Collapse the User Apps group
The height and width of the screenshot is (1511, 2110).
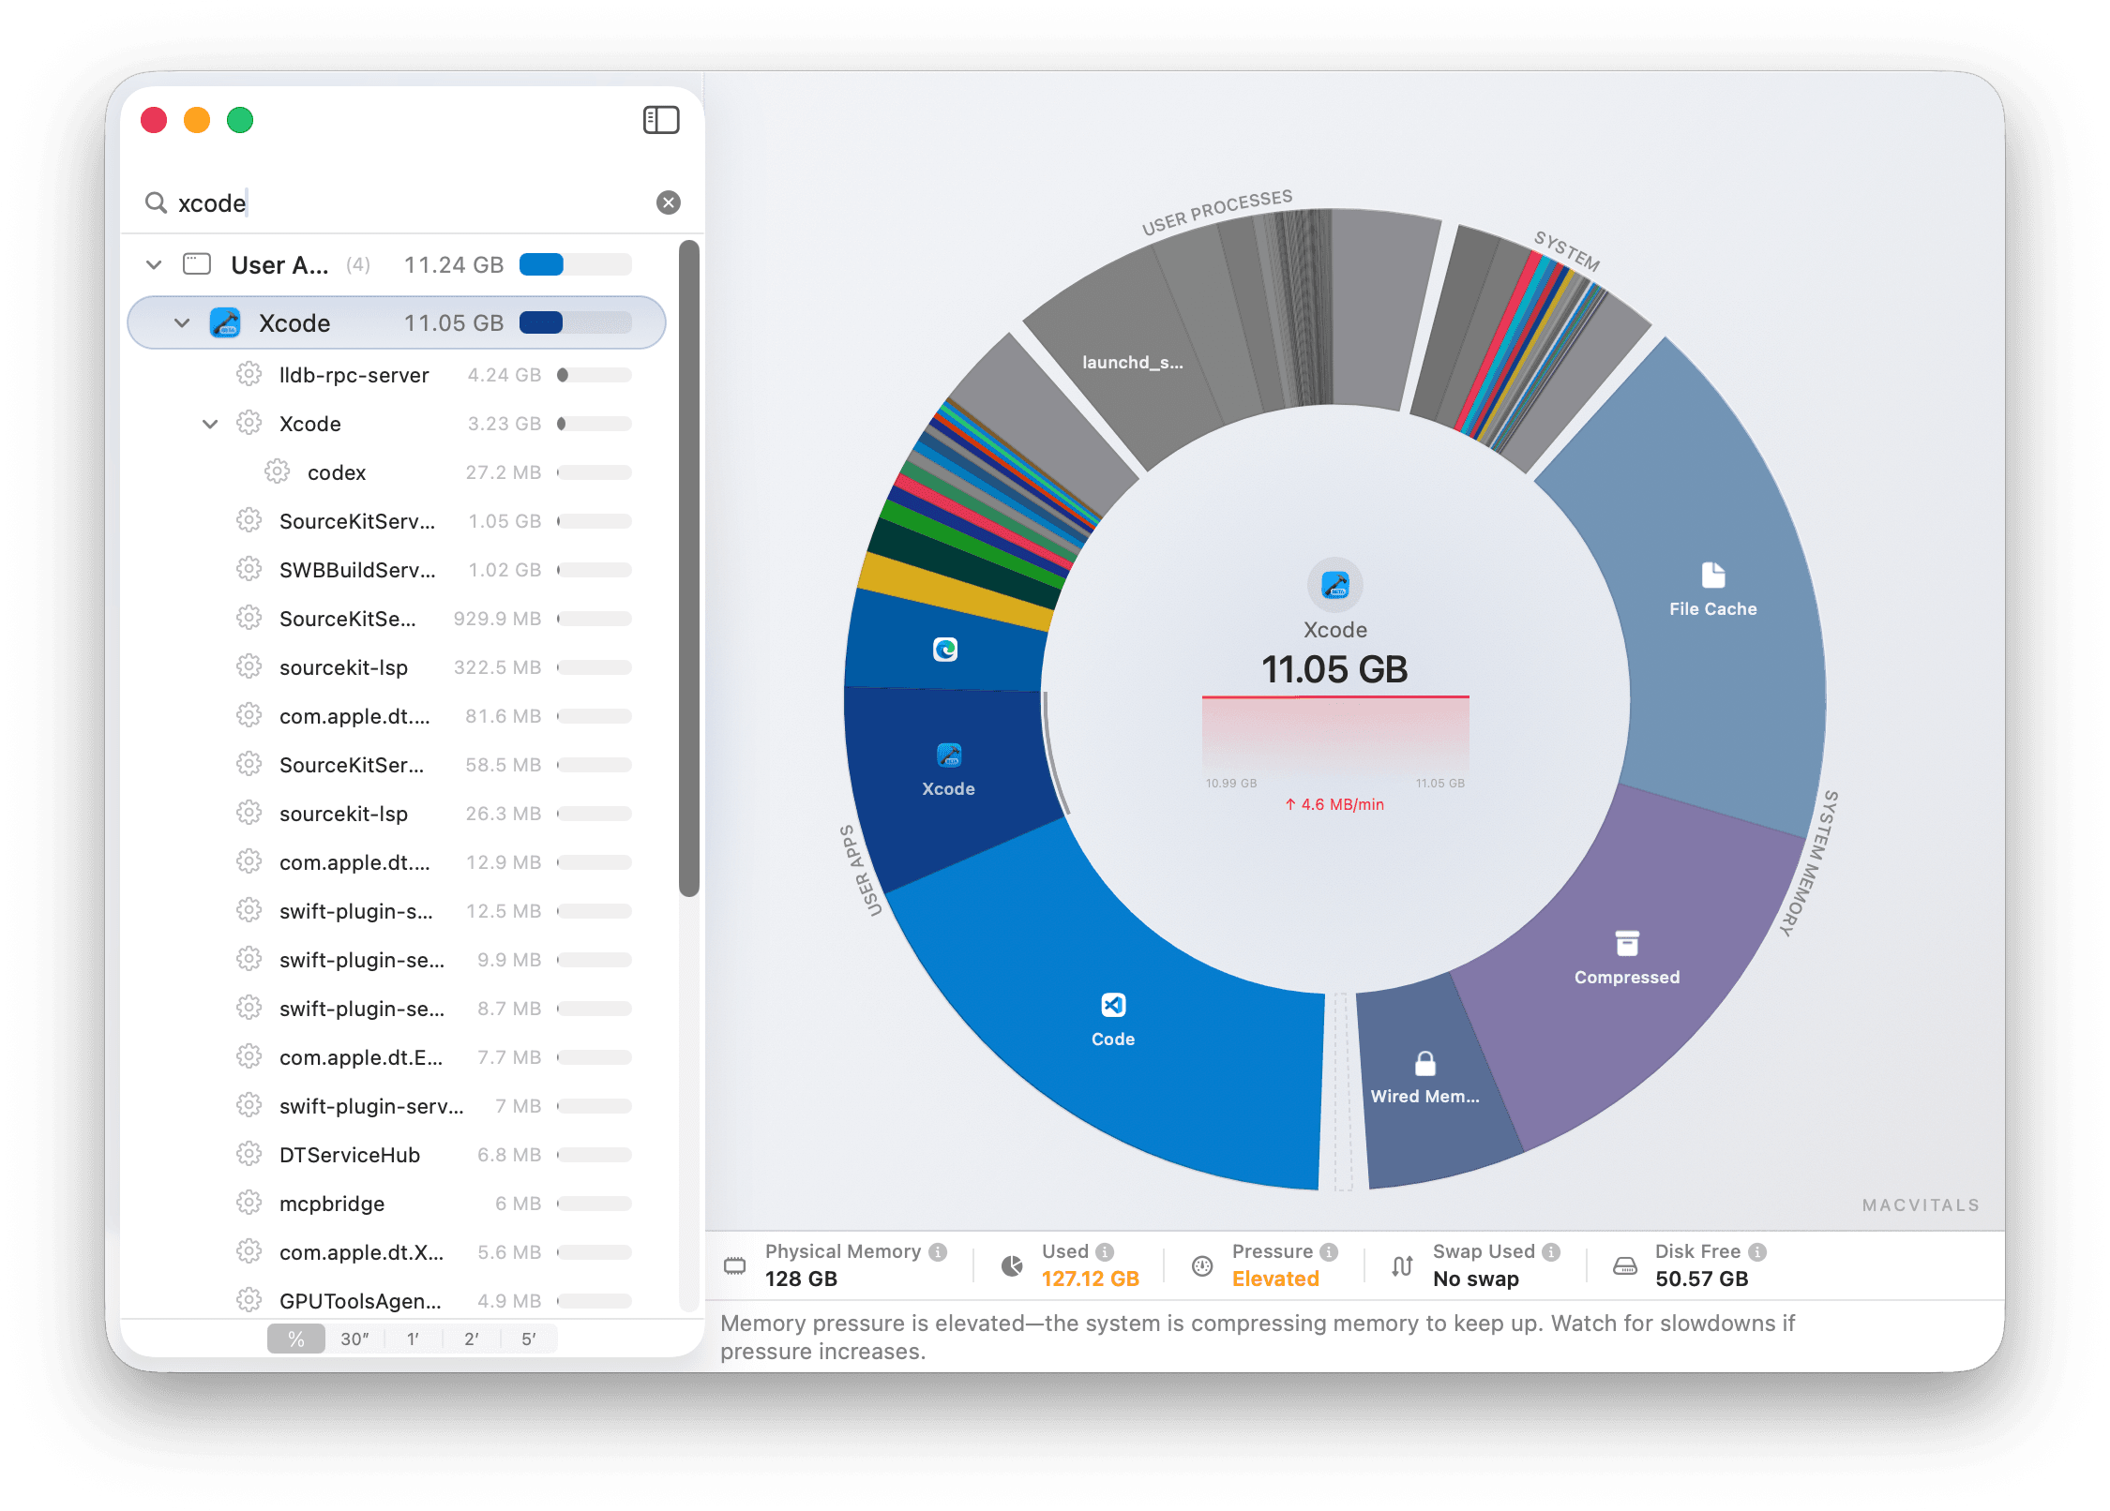[x=154, y=265]
